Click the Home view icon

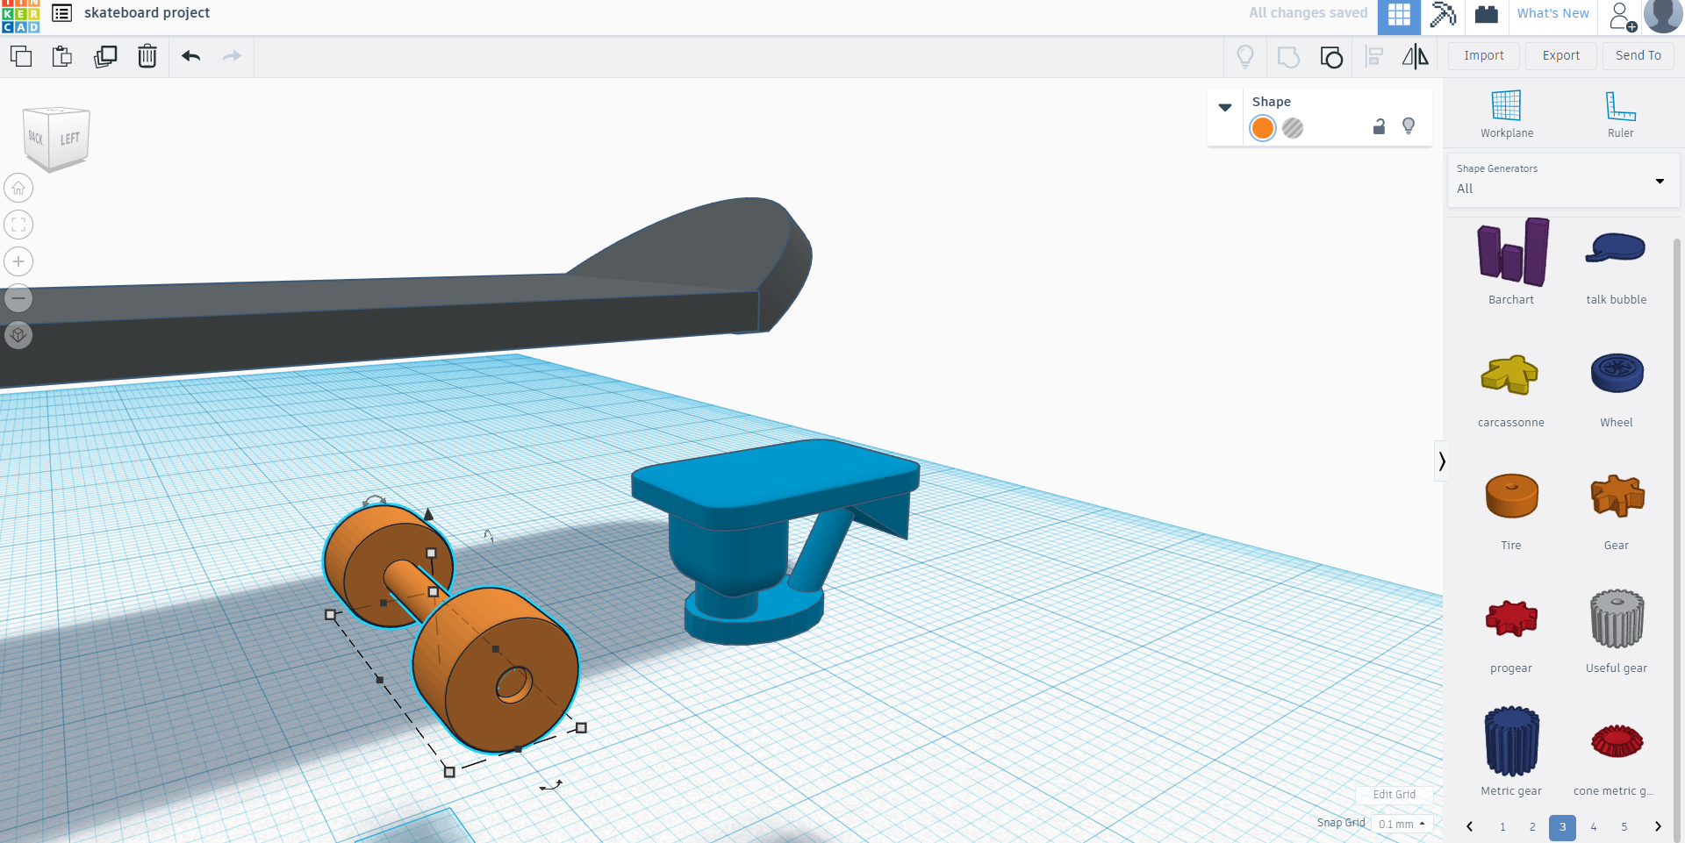[x=18, y=188]
